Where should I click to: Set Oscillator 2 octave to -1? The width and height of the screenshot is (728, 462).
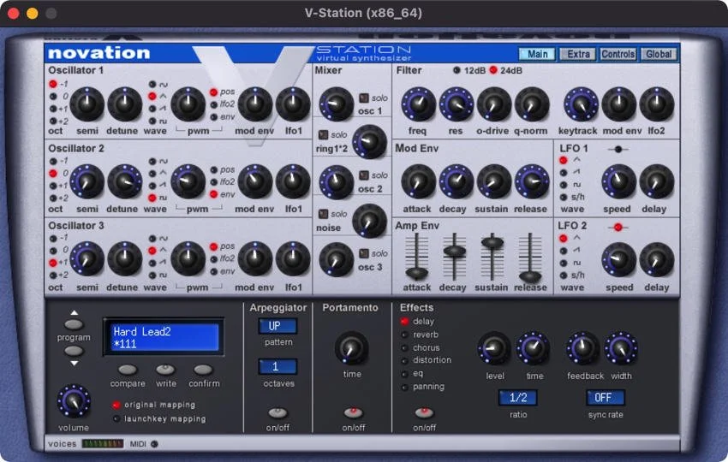(x=53, y=161)
